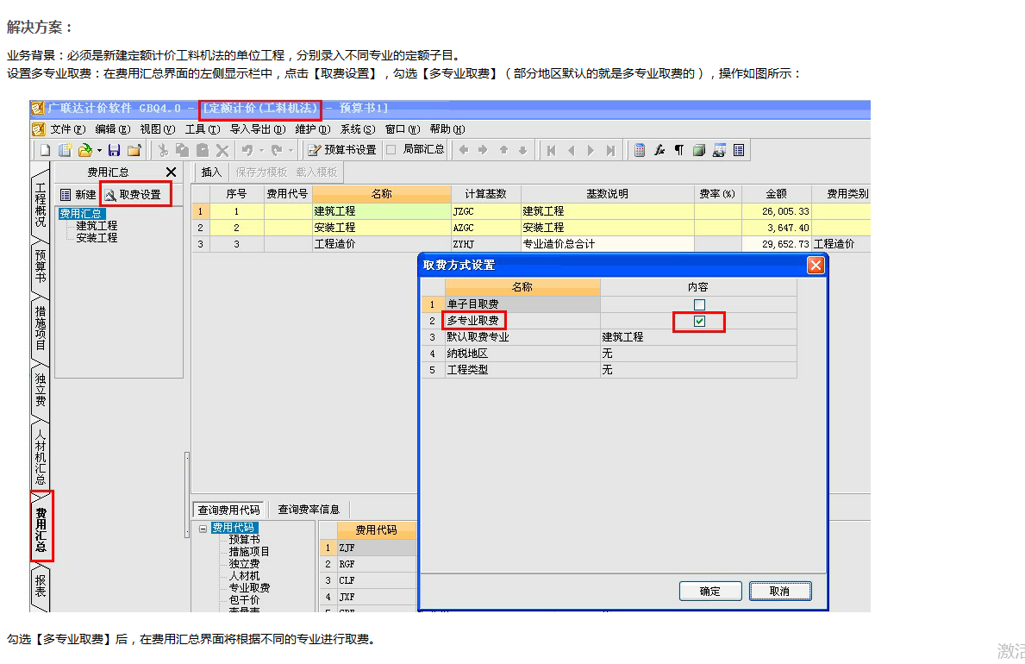
Task: Click the 3D box toolbar icon
Action: (699, 150)
